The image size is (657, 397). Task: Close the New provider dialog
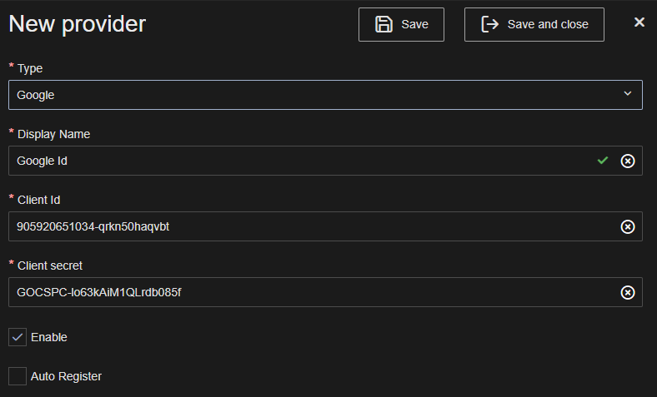click(x=639, y=22)
